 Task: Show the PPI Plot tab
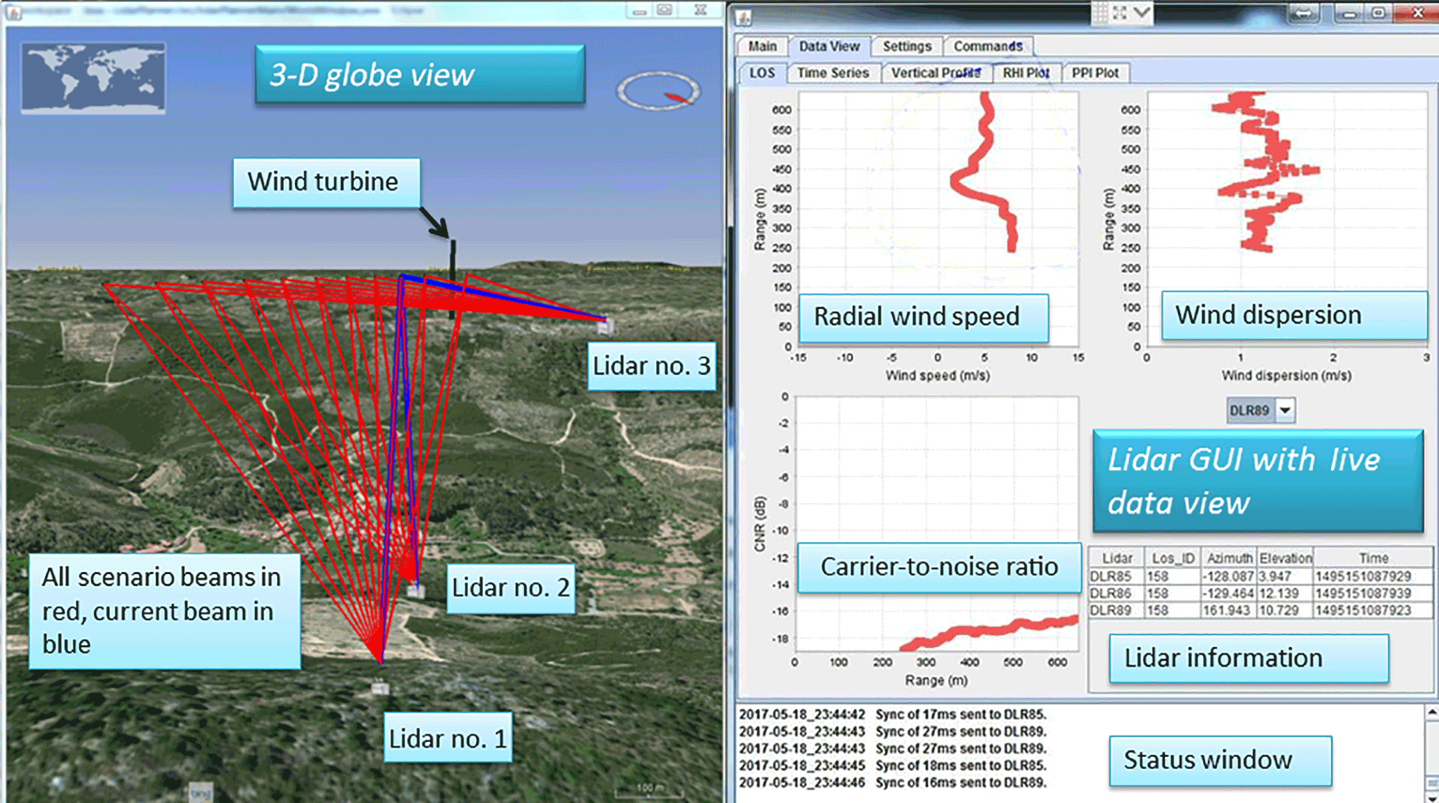point(1094,73)
